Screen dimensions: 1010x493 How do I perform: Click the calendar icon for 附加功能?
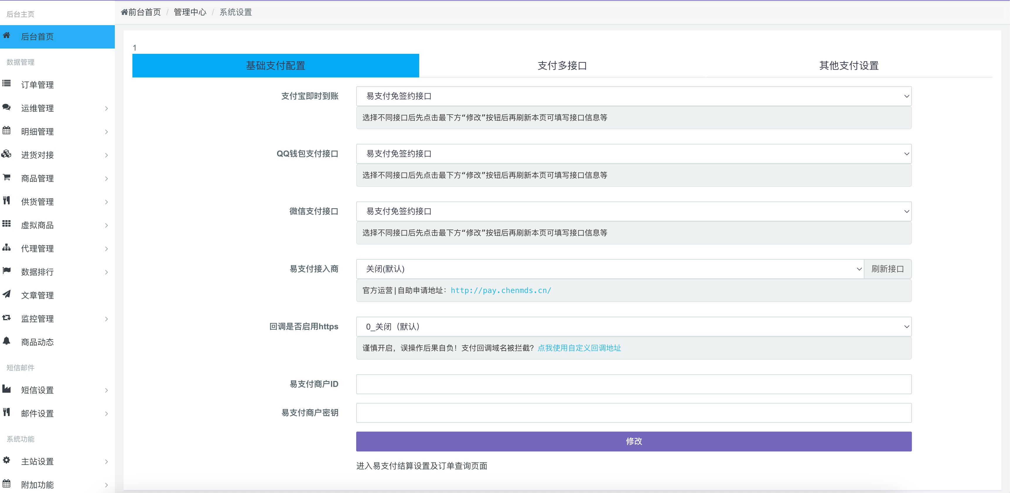[6, 484]
